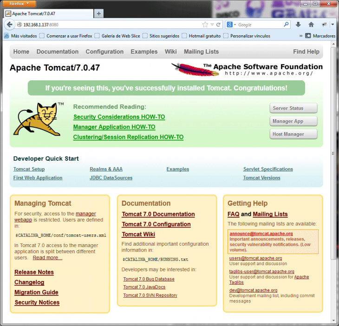The image size is (339, 326).
Task: Open the Mailing Lists navigation item
Action: (x=201, y=52)
